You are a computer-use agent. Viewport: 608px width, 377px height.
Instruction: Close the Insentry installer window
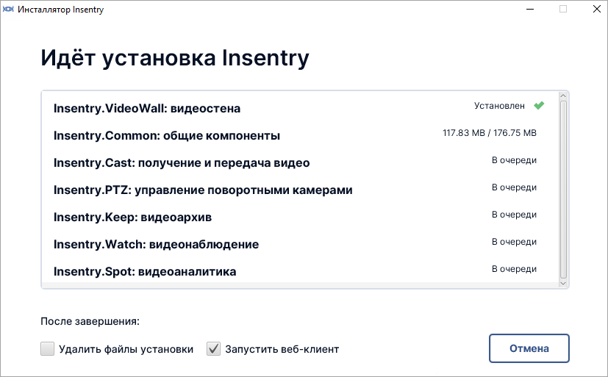pyautogui.click(x=597, y=10)
